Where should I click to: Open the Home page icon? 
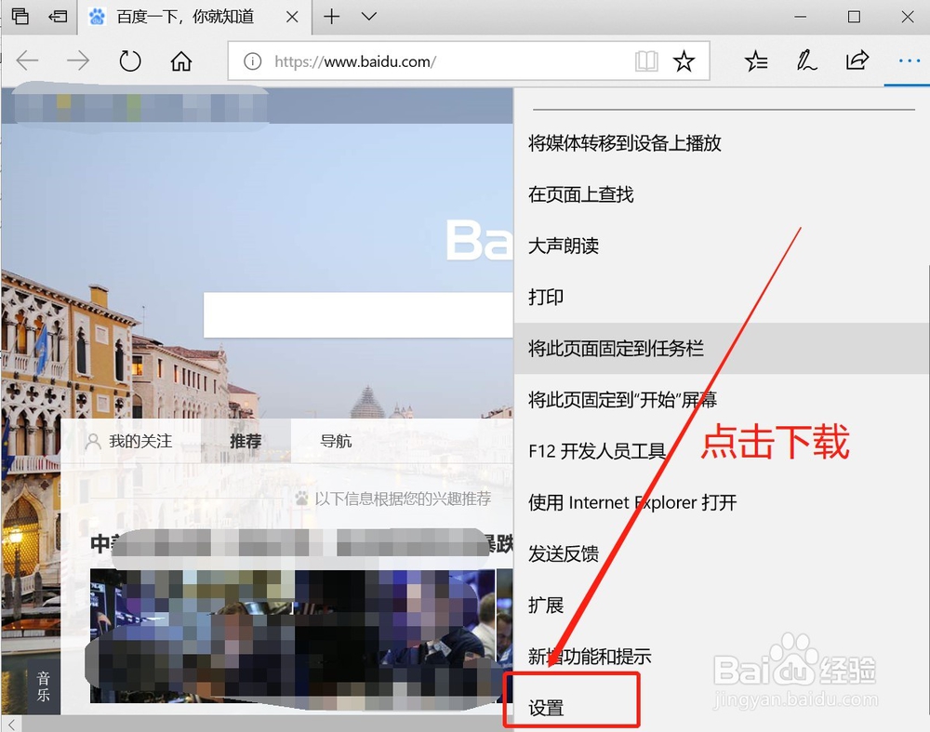click(x=181, y=60)
